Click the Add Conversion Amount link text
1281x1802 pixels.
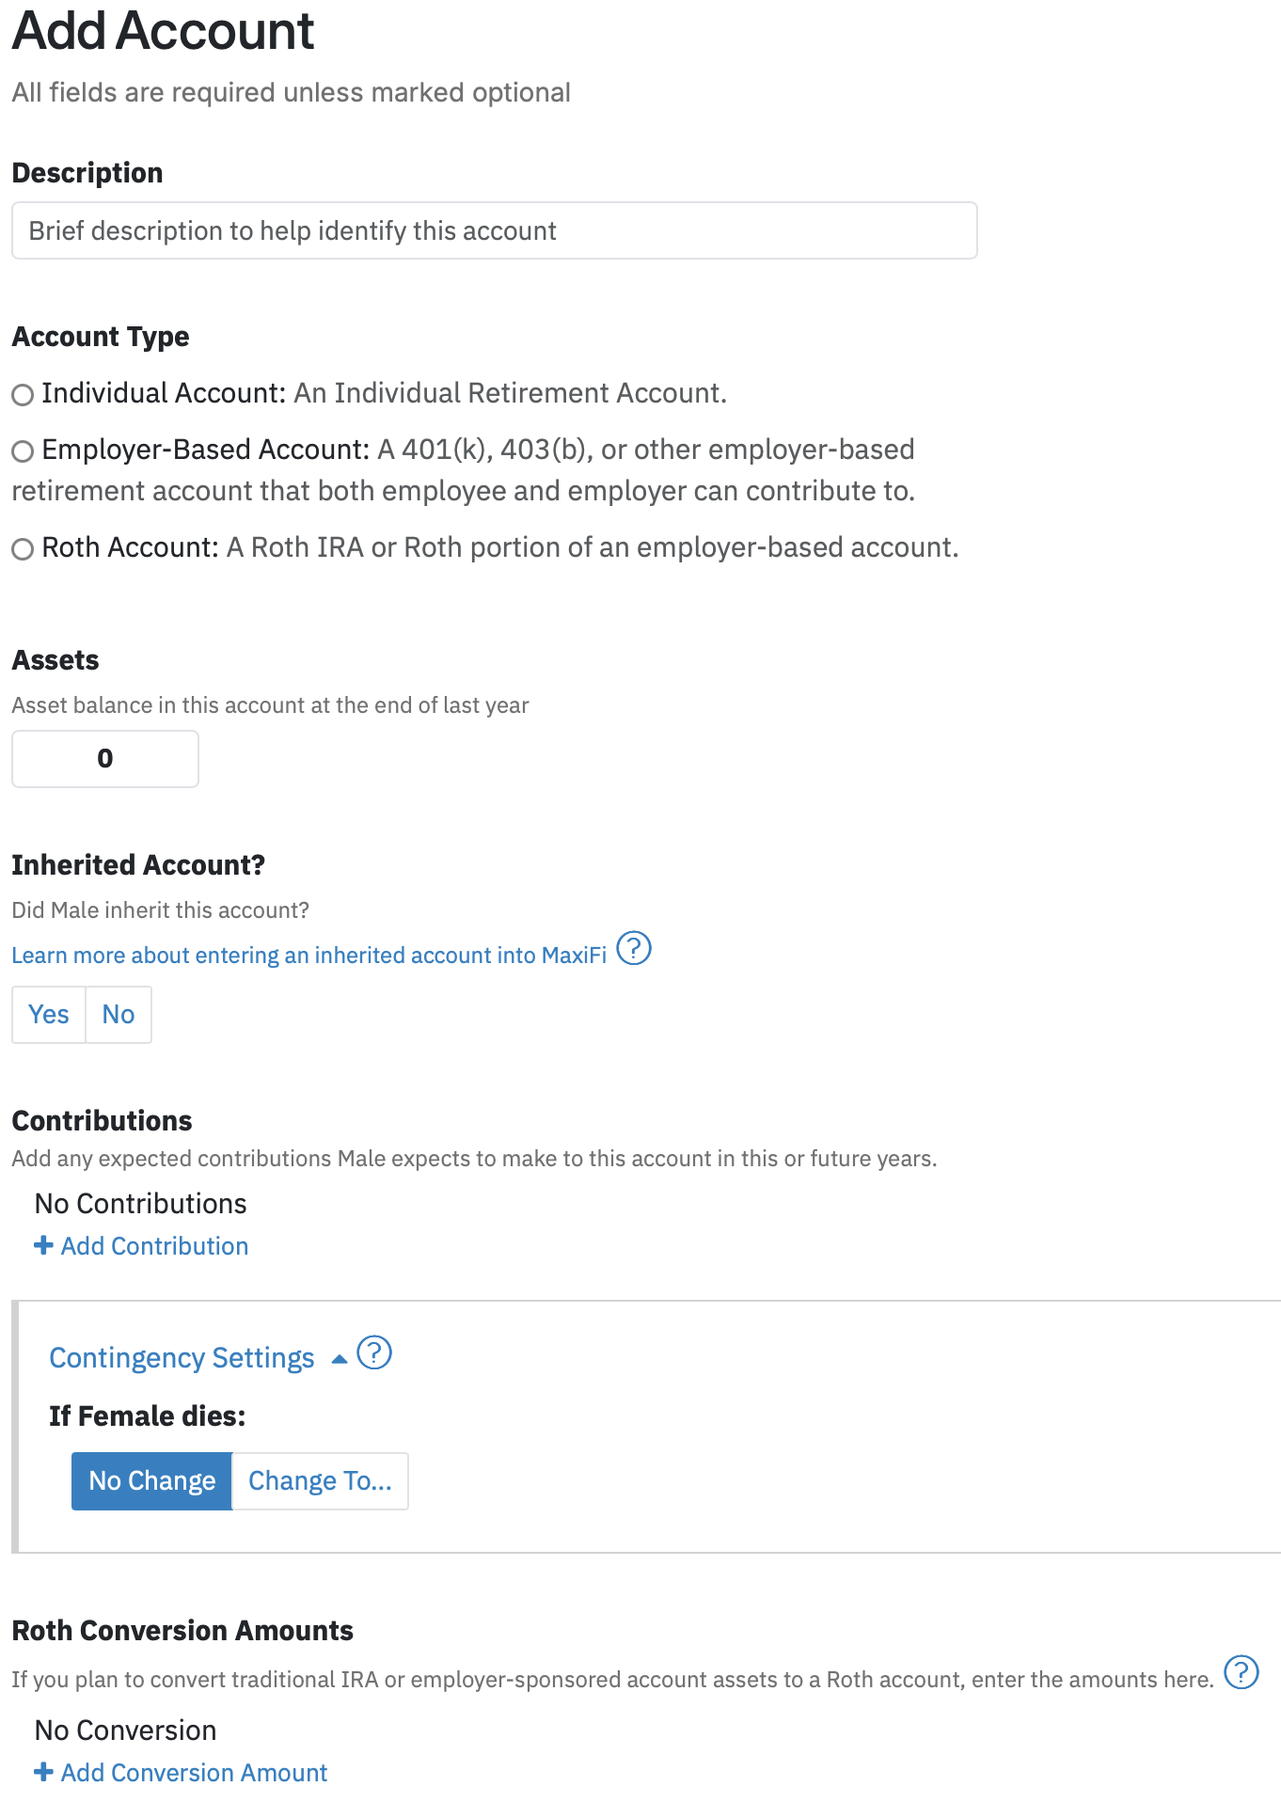click(x=194, y=1773)
